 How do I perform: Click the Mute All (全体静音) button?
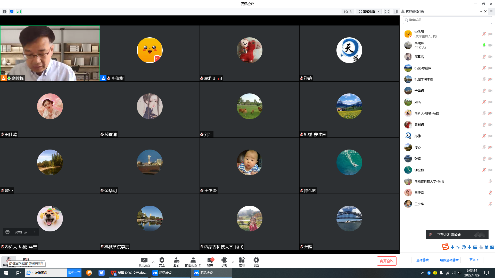pyautogui.click(x=422, y=260)
